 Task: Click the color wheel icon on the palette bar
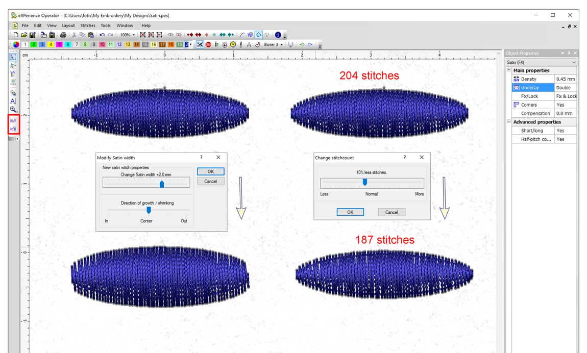[x=16, y=45]
